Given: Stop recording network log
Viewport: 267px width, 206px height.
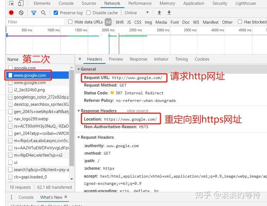Looking at the screenshot, I should click(11, 13).
